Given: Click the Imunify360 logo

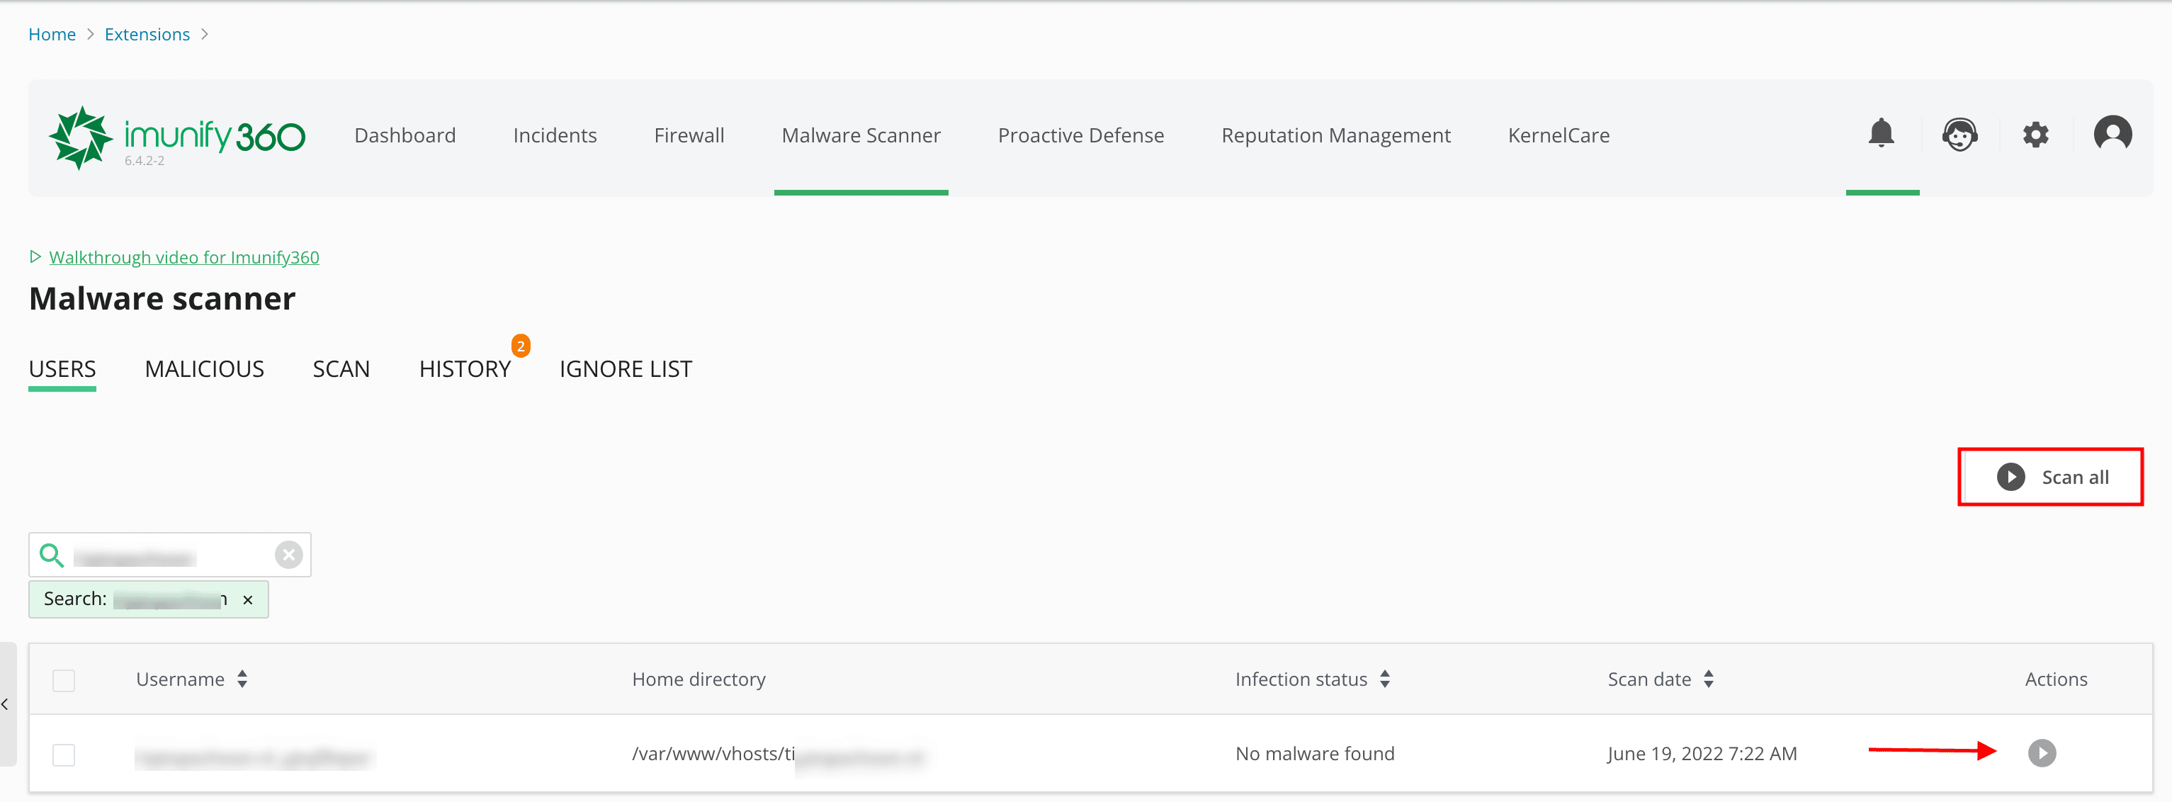Looking at the screenshot, I should click(x=177, y=137).
